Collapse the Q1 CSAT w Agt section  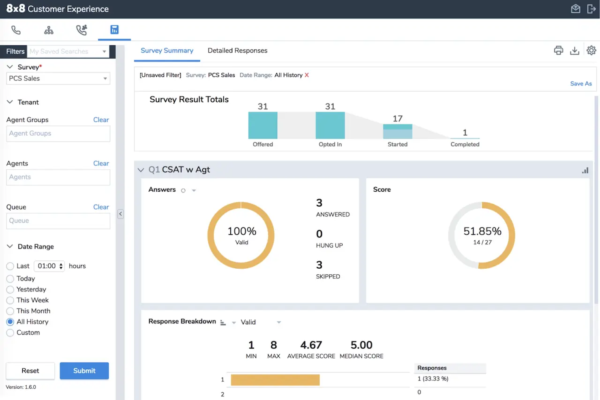141,170
